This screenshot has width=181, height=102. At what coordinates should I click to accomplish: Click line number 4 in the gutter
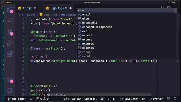[24, 32]
